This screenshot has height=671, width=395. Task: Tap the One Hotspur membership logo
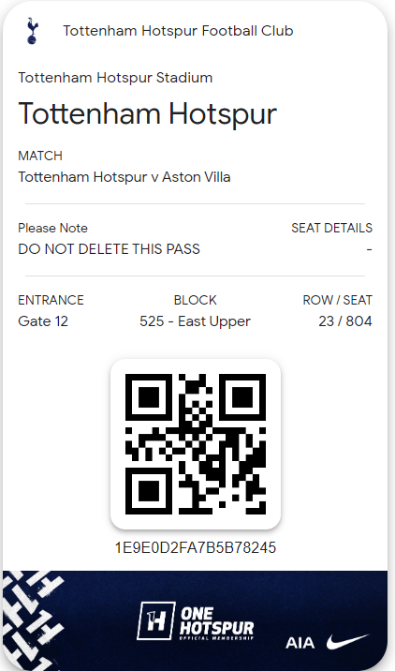click(x=196, y=621)
